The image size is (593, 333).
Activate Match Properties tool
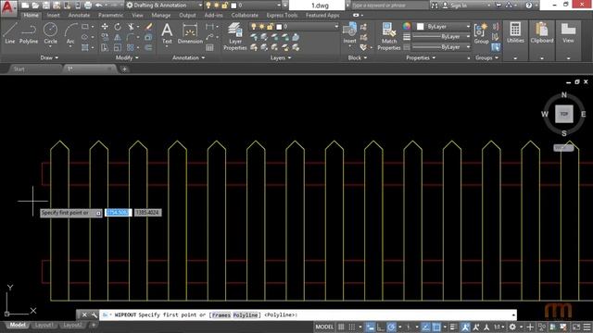point(389,36)
